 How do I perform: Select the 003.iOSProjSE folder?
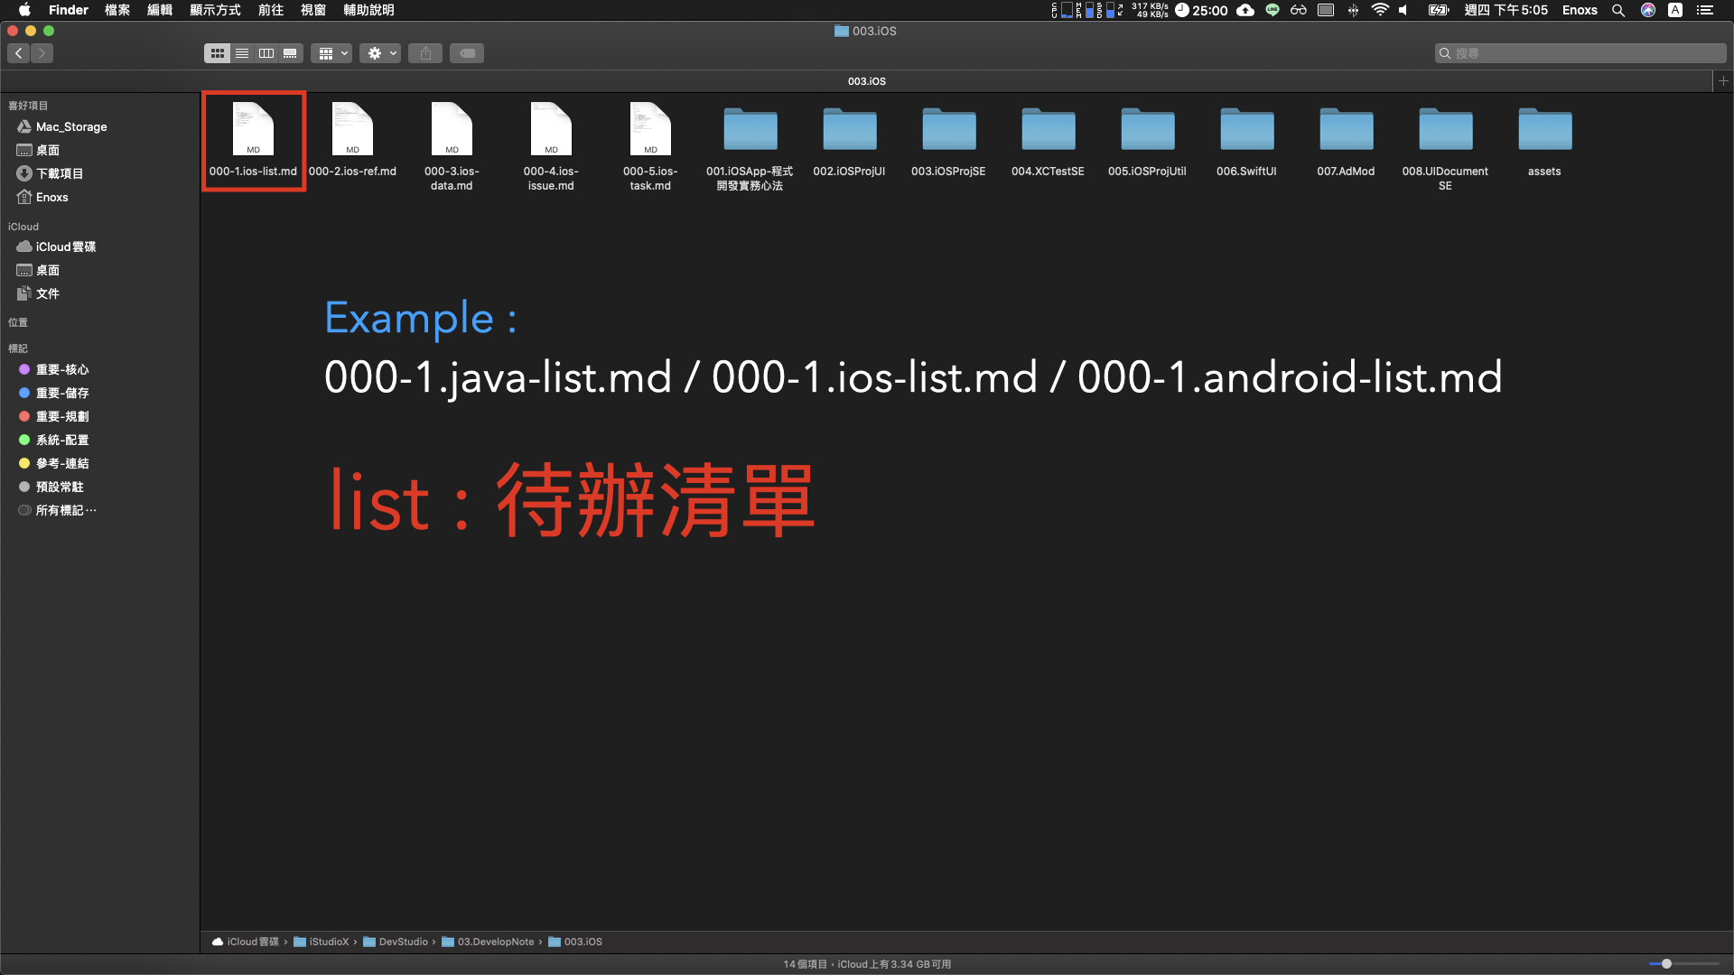coord(948,142)
